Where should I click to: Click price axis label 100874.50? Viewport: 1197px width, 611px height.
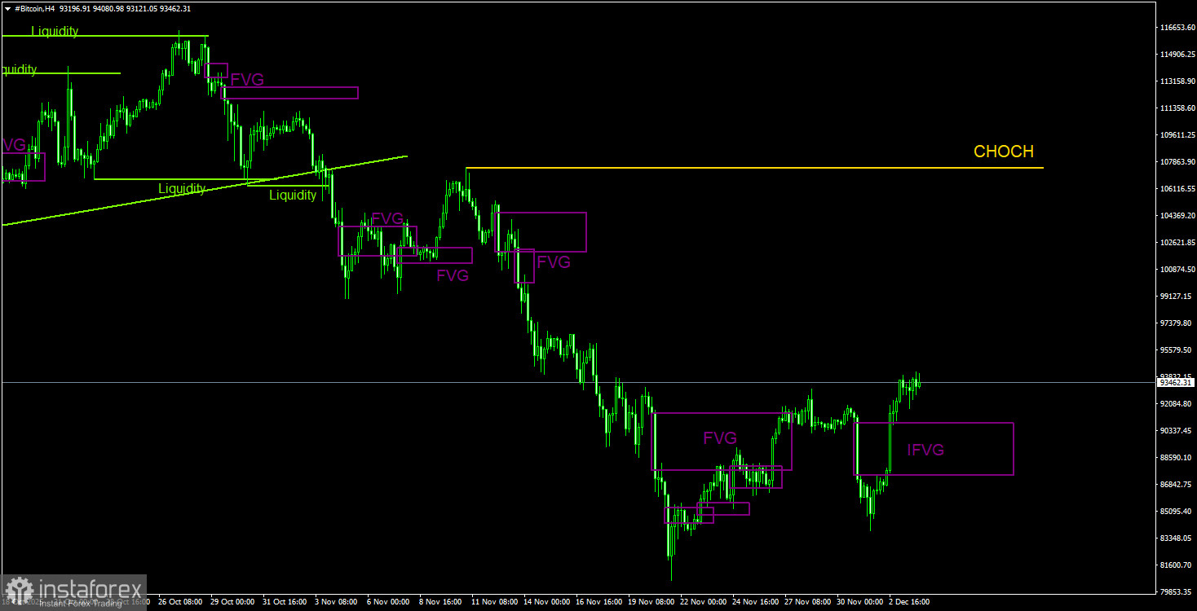(x=1177, y=270)
